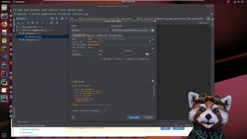Move the column up in the list

point(153,49)
